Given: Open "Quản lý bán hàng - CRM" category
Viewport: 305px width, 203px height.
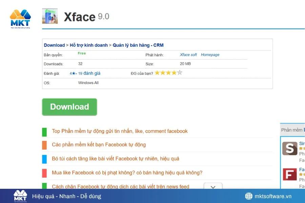Looking at the screenshot, I should [x=139, y=45].
